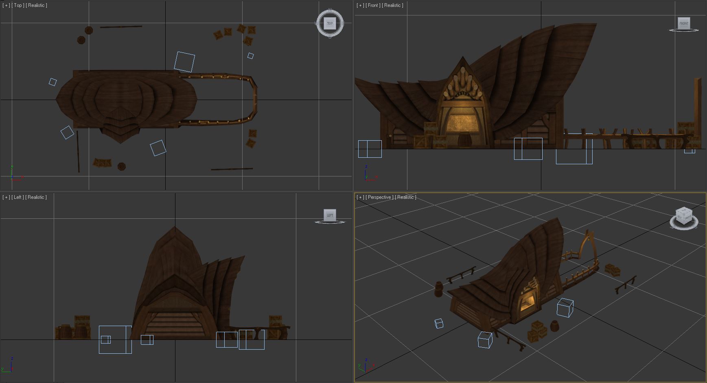Open the [Perspective] view label menu
This screenshot has width=707, height=383.
(x=380, y=197)
